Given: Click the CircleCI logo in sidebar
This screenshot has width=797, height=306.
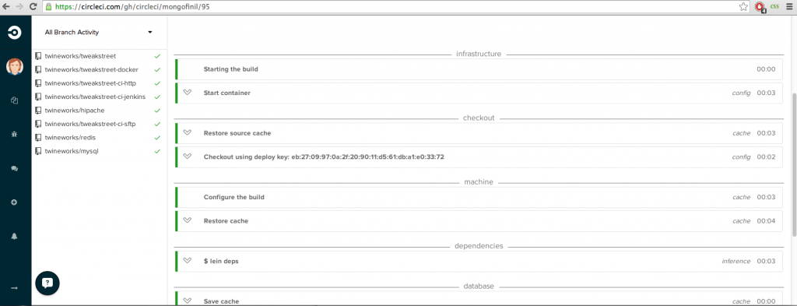Looking at the screenshot, I should [15, 33].
